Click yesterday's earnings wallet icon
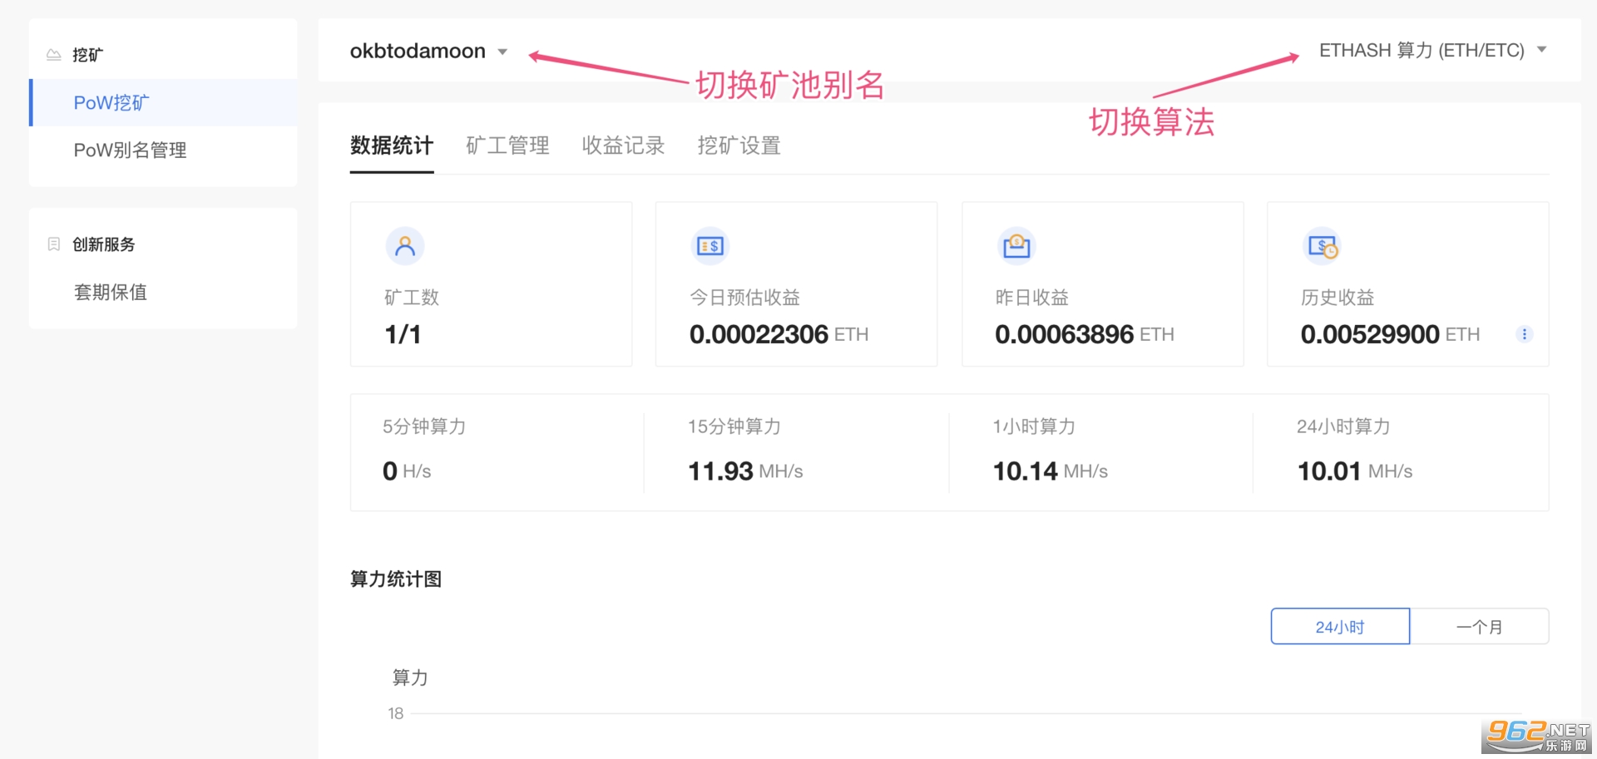The image size is (1597, 759). click(1016, 246)
